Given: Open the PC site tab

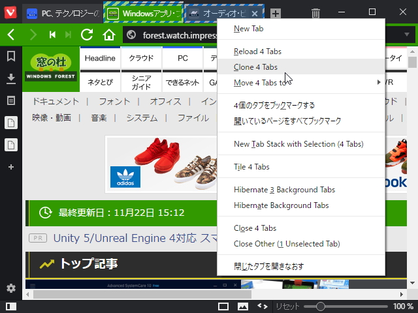Looking at the screenshot, I should (x=183, y=58).
